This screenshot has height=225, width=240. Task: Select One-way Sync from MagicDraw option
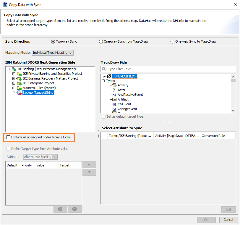point(101,42)
